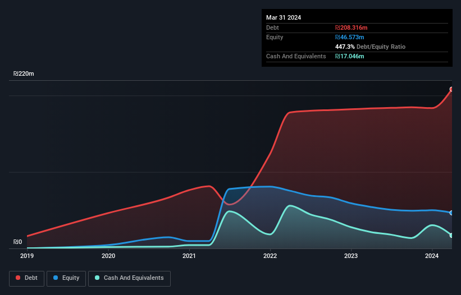Click the 2019 x-axis label
Viewport: 461px width, 295px height.
(x=27, y=256)
